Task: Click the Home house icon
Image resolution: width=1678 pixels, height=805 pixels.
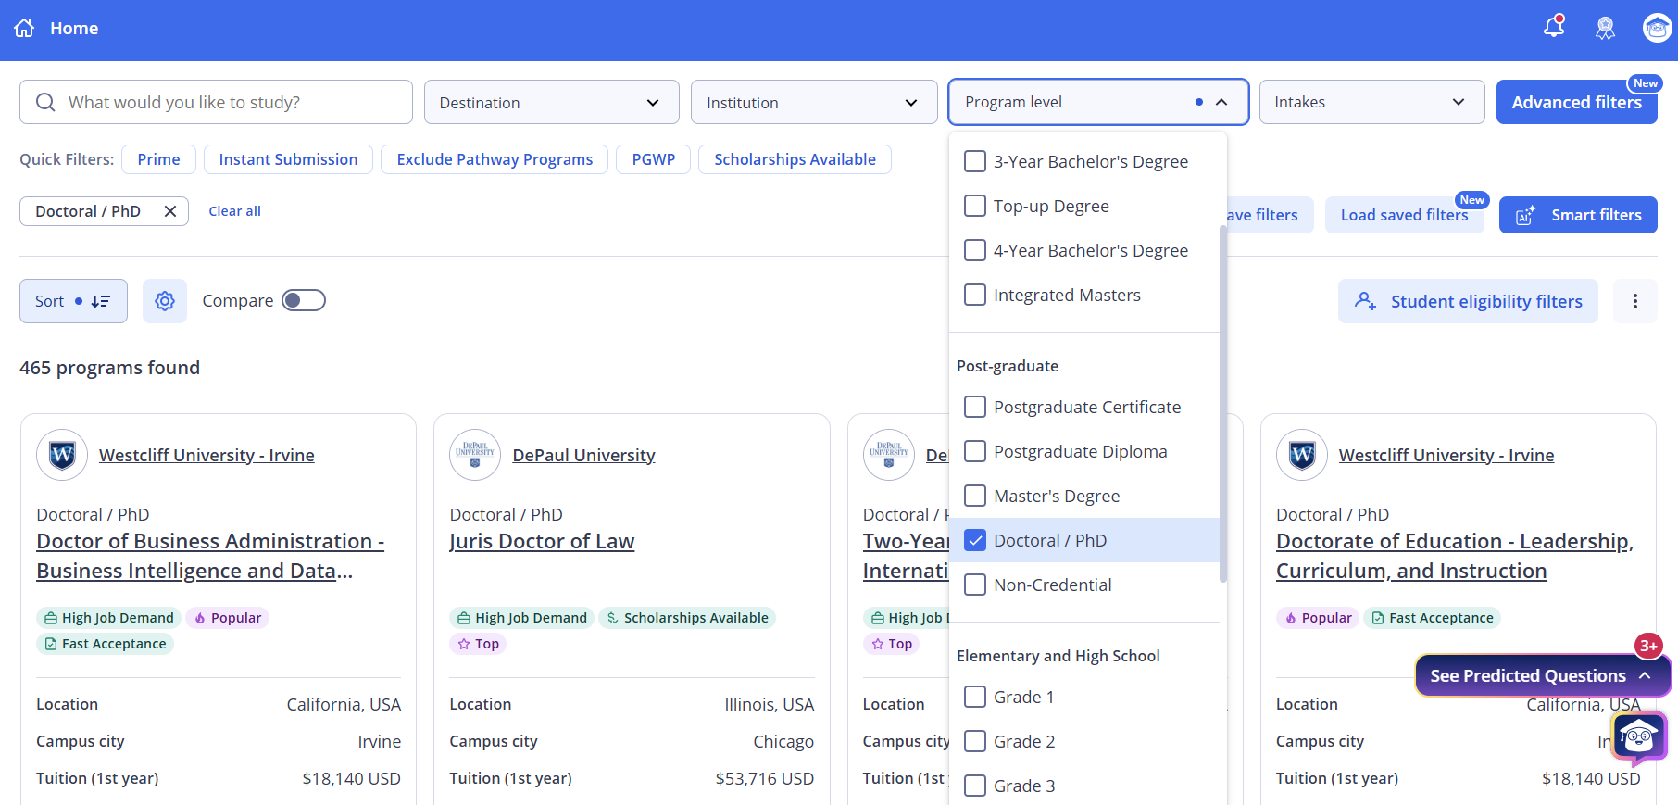Action: click(x=25, y=29)
